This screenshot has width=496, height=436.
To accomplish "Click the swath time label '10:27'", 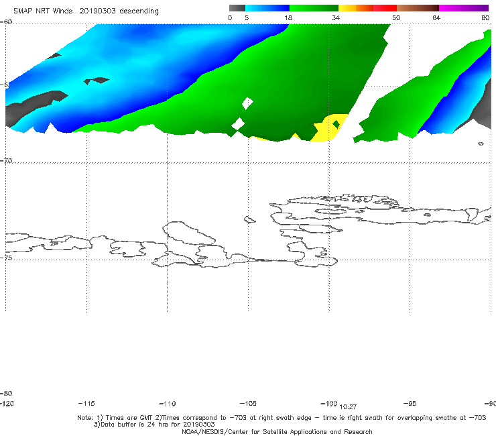I will [348, 407].
